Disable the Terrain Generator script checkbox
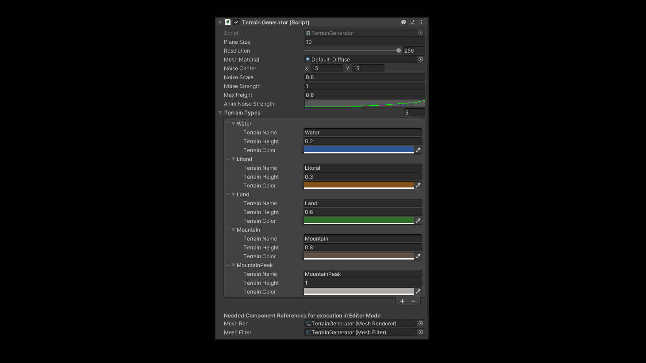The width and height of the screenshot is (646, 363). pyautogui.click(x=236, y=22)
